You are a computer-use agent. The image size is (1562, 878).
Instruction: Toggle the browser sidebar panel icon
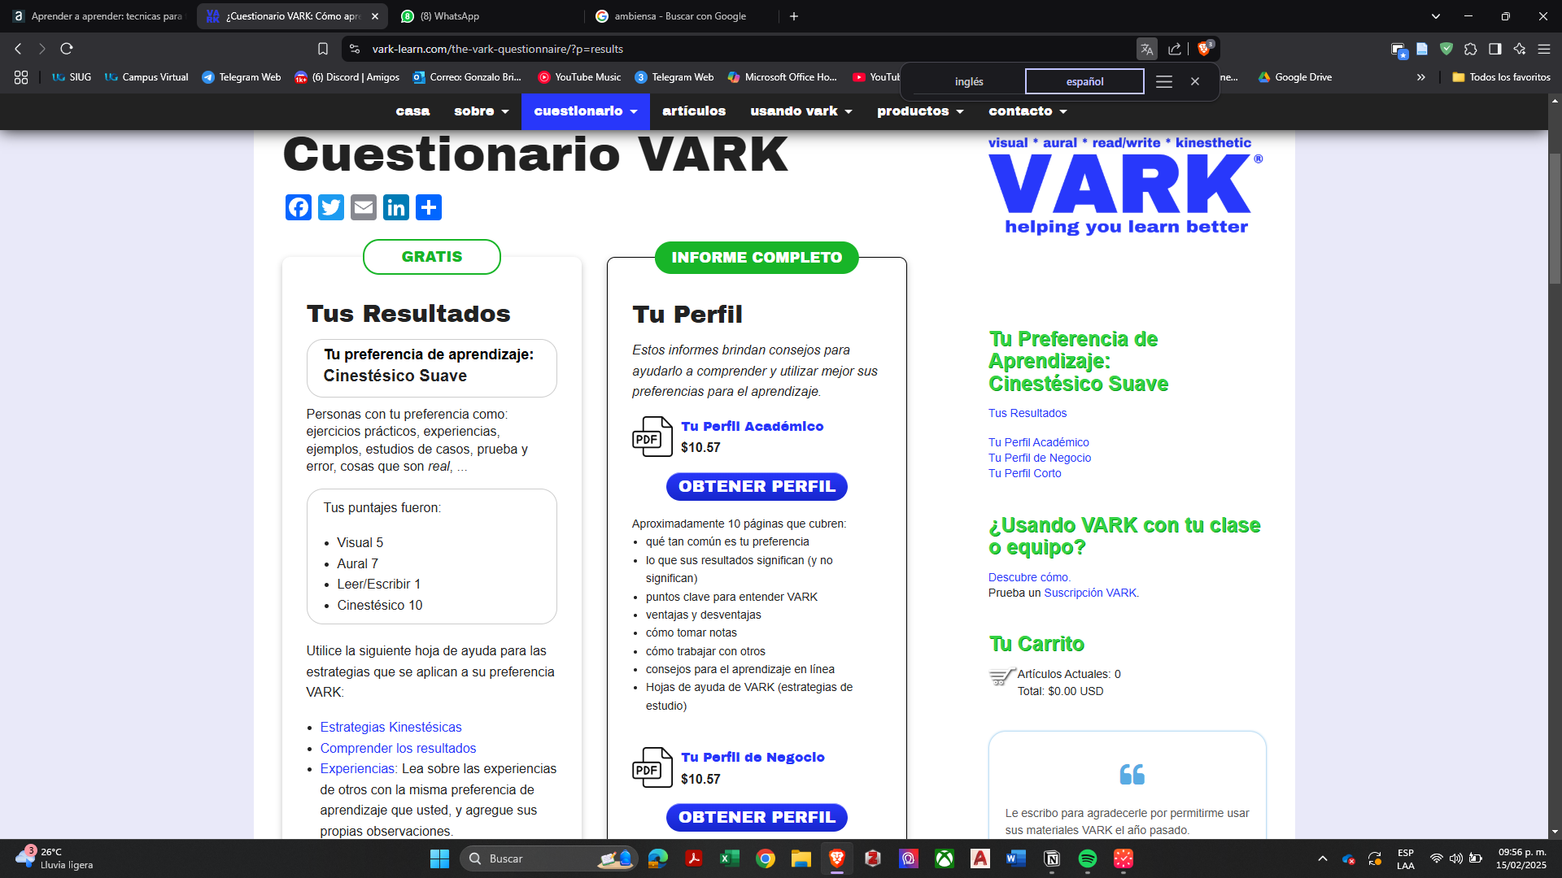(1494, 49)
